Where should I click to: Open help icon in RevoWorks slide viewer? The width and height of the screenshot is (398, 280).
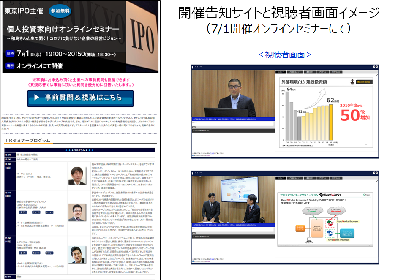(x=374, y=173)
